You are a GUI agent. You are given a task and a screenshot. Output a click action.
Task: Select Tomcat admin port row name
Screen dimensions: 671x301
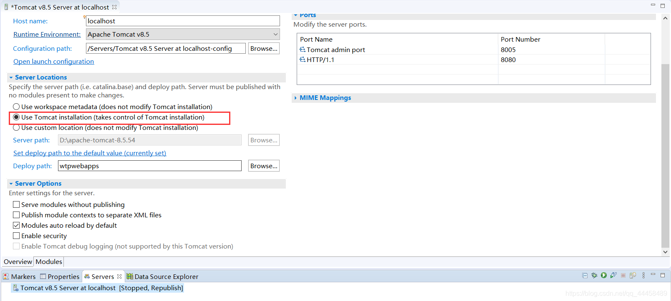click(x=336, y=50)
